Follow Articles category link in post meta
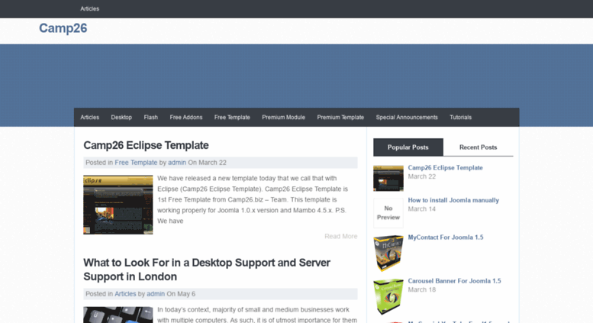Image resolution: width=593 pixels, height=323 pixels. tap(125, 294)
